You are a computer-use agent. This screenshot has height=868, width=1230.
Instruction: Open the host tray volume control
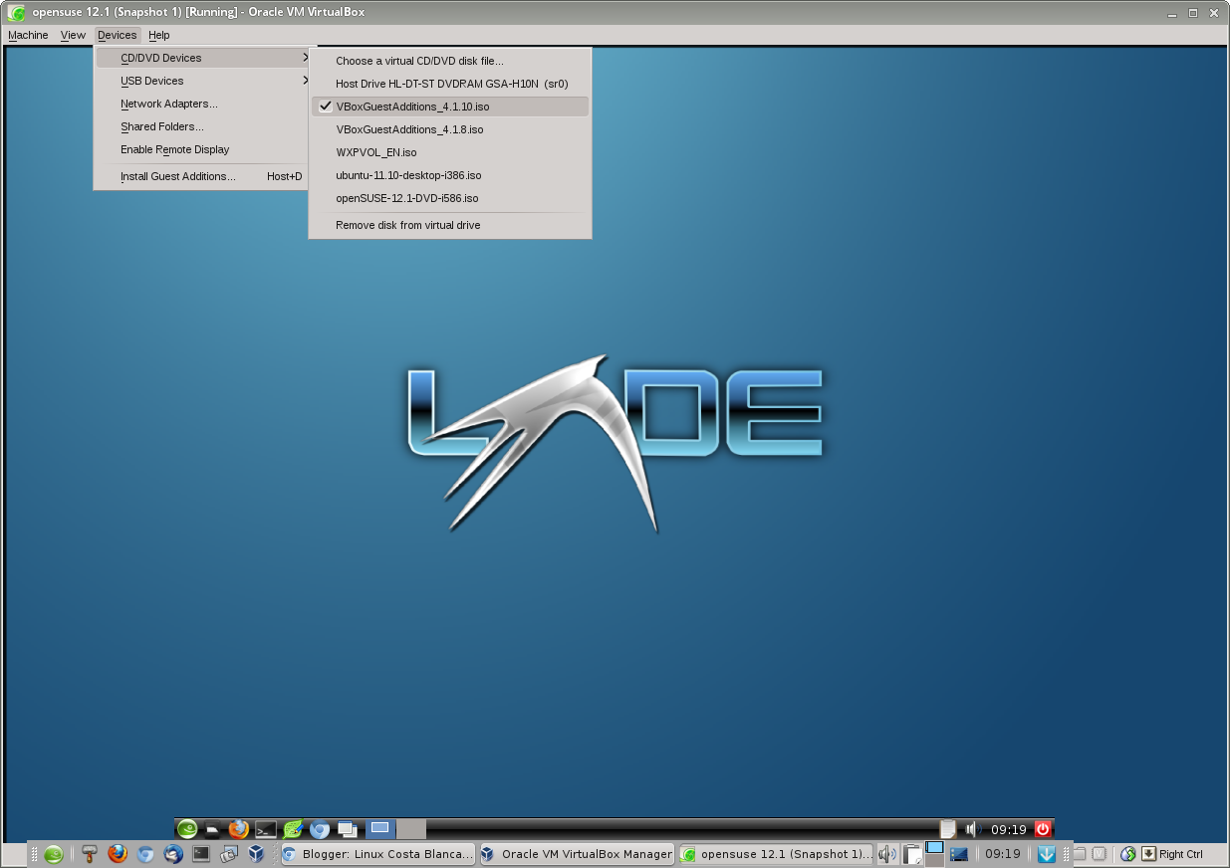[887, 854]
